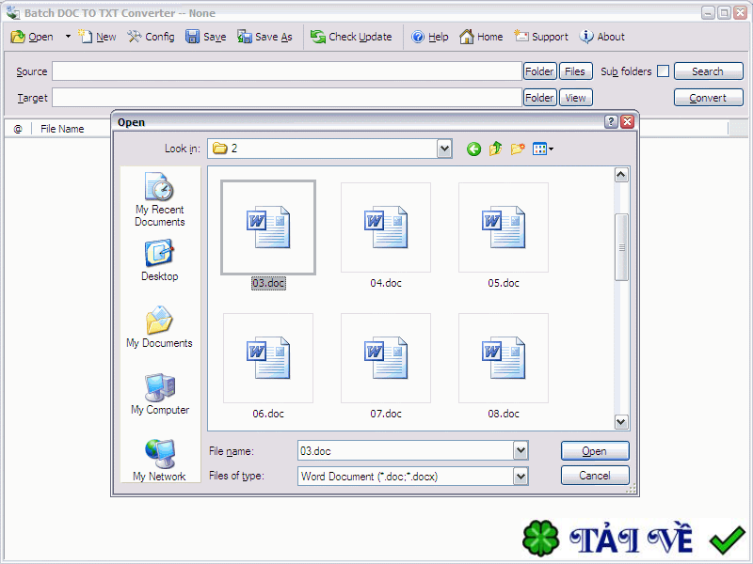Select Desktop in places bar

(159, 261)
